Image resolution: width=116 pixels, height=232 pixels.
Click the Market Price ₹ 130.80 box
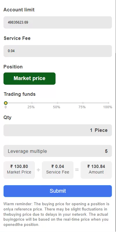click(19, 170)
